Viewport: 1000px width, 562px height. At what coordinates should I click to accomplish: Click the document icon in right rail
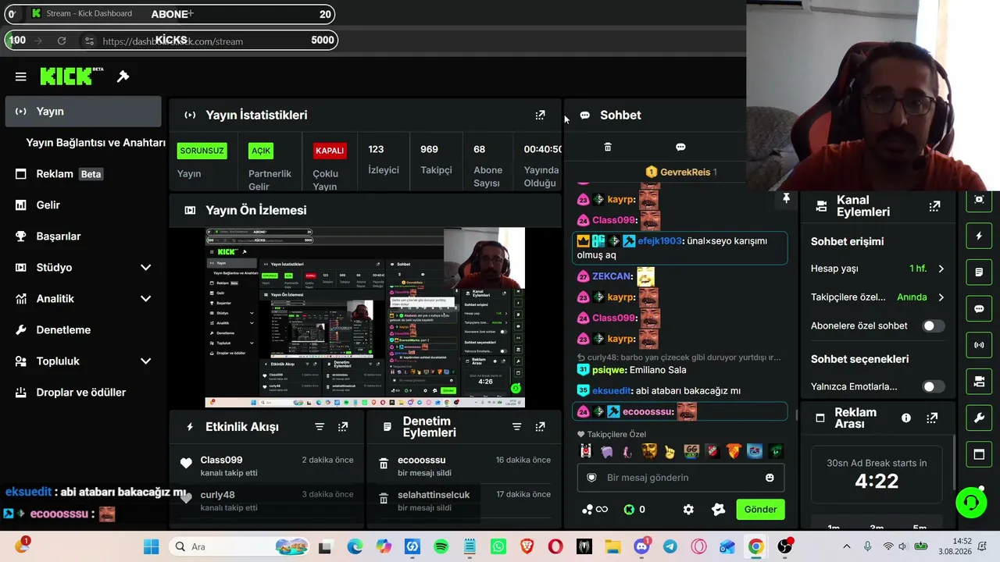point(979,272)
